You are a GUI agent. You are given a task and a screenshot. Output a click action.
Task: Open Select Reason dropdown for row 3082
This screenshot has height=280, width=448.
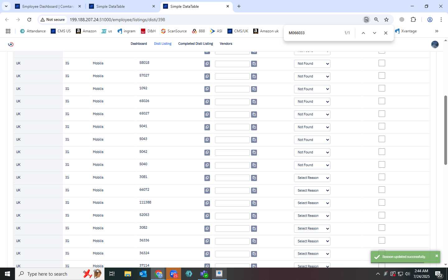click(x=312, y=229)
